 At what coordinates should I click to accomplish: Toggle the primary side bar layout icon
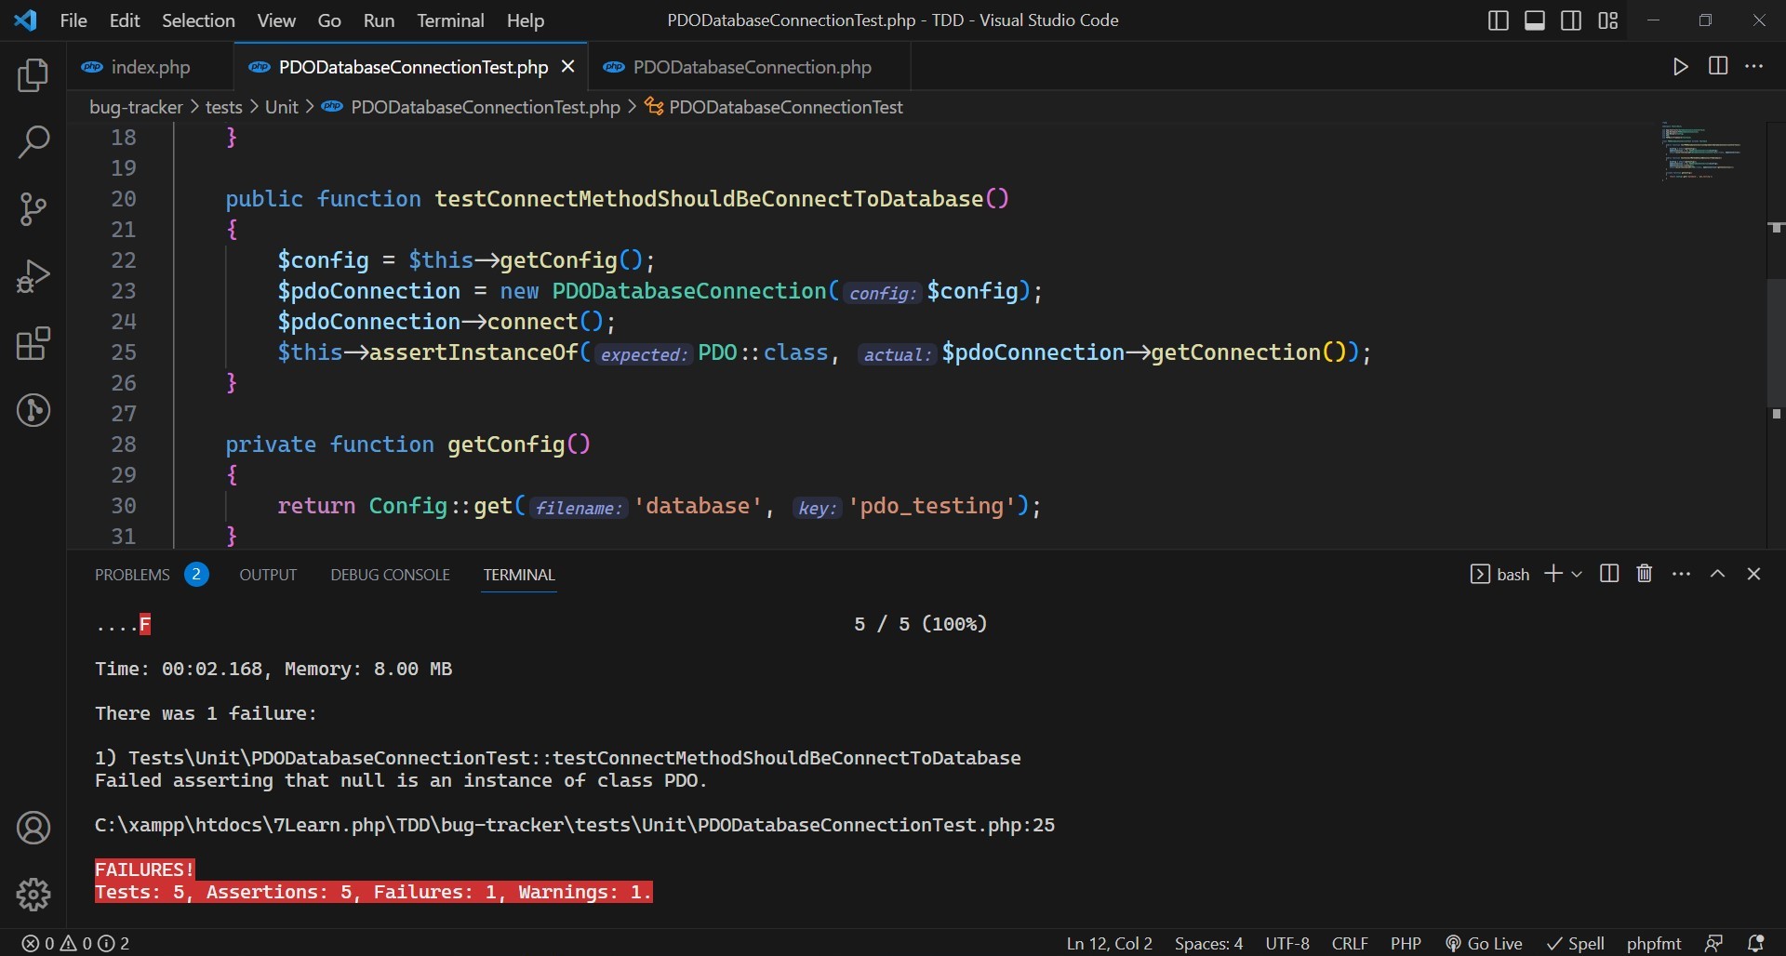(1498, 20)
